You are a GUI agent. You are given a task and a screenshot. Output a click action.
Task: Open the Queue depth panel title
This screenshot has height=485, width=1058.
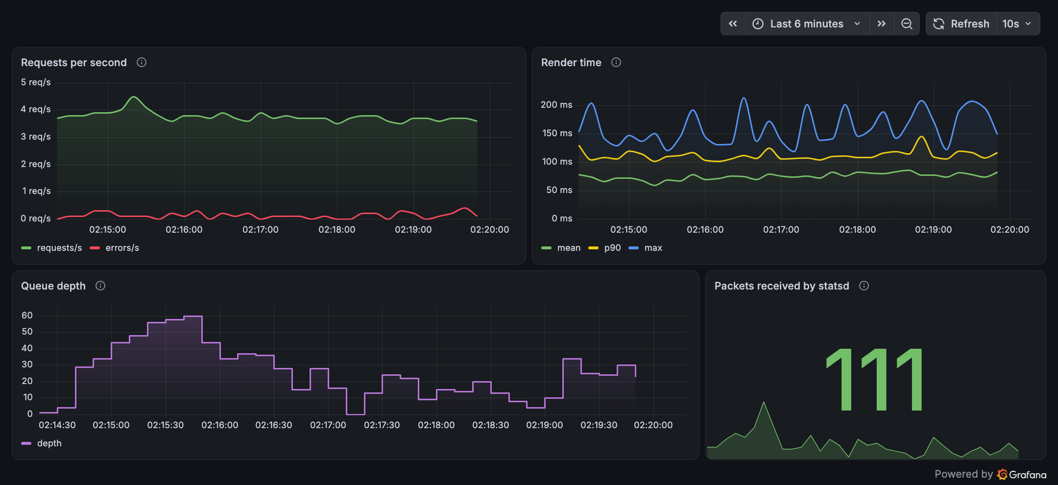pos(53,286)
